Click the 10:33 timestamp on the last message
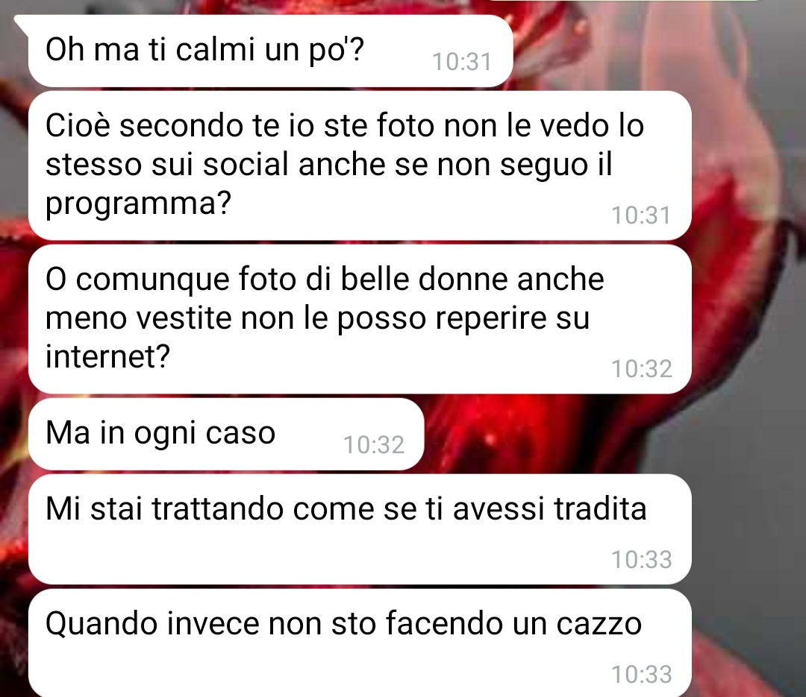806x697 pixels. point(641,674)
